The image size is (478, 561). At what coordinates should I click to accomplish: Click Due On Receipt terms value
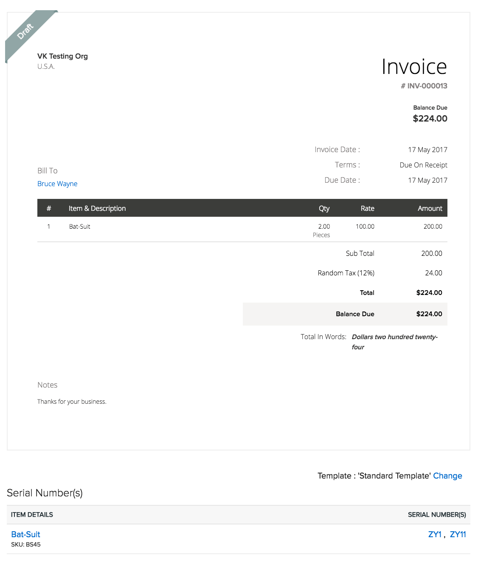tap(423, 165)
